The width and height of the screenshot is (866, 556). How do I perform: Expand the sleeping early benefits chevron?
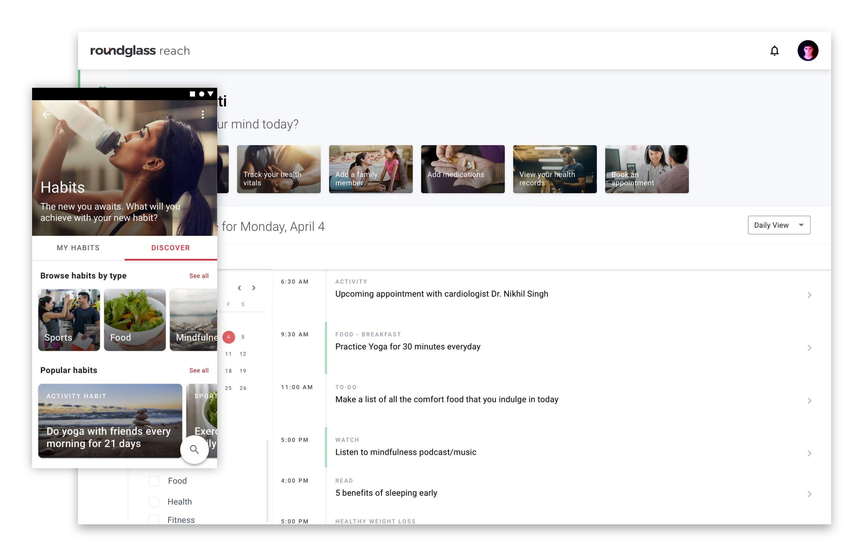(809, 494)
